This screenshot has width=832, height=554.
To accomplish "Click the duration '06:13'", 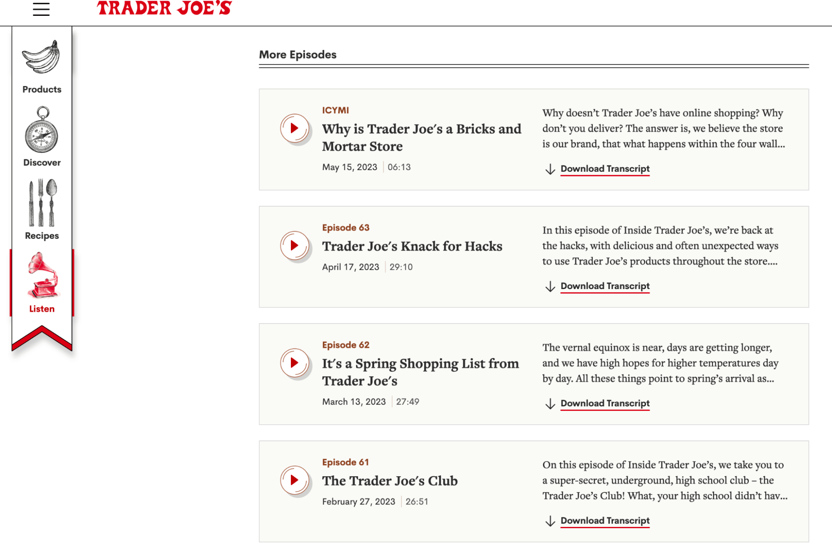I will [399, 167].
